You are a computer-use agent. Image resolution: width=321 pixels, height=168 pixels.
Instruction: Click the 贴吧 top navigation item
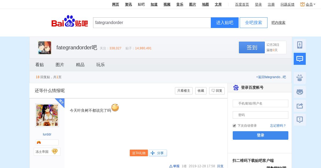[x=141, y=4]
